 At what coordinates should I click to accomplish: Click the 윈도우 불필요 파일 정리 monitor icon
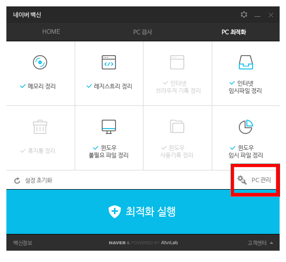pos(109,127)
